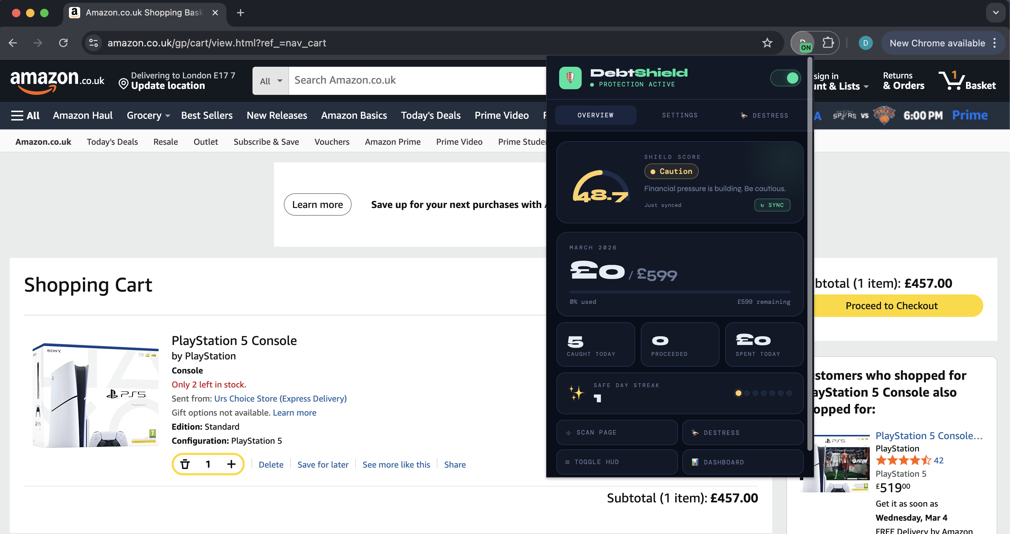1010x534 pixels.
Task: Click the DebtShield shield logo
Action: [x=570, y=78]
